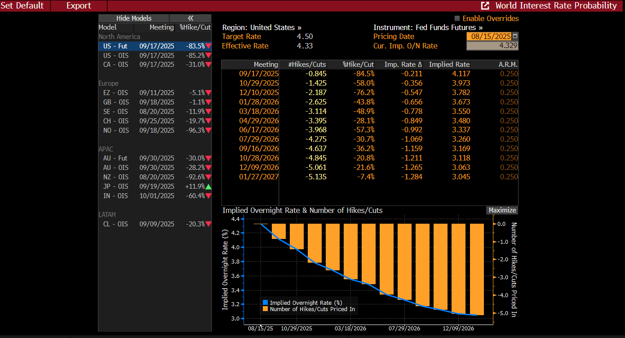Click the red down arrow on US - Fut row
Viewport: 625px width, 338px height.
tap(208, 46)
